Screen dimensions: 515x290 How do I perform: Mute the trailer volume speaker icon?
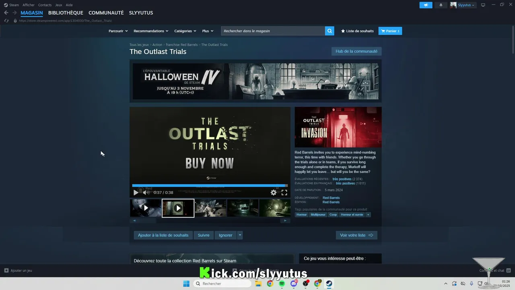146,193
